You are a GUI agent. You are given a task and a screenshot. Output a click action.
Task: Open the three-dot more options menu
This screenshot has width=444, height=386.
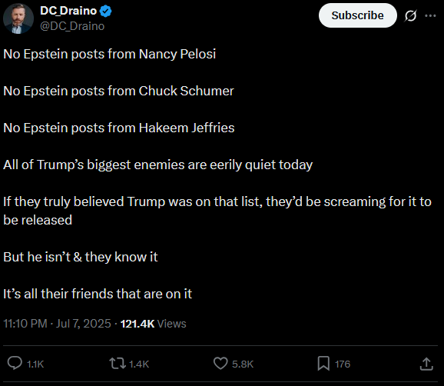[430, 15]
